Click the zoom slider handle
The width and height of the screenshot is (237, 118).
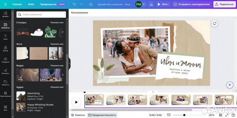(x=184, y=115)
